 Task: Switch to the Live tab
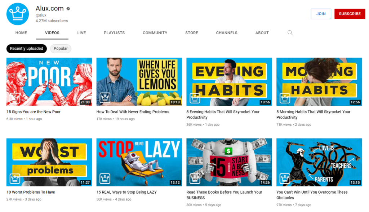(x=81, y=33)
